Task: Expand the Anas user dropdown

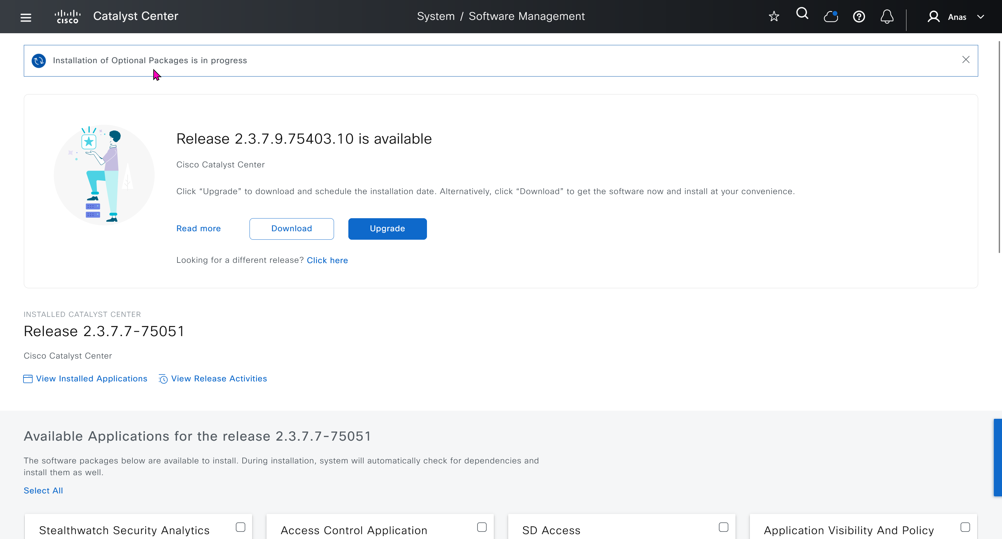Action: 980,17
